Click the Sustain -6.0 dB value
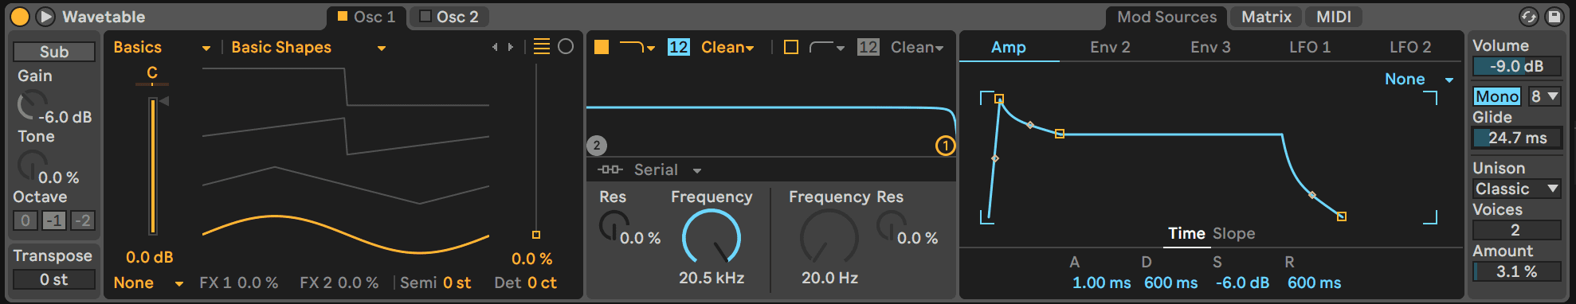1576x304 pixels. coord(1242,283)
